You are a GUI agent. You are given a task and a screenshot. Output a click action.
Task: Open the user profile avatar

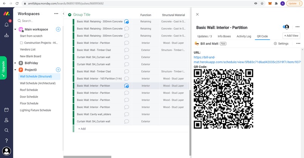tap(6, 151)
